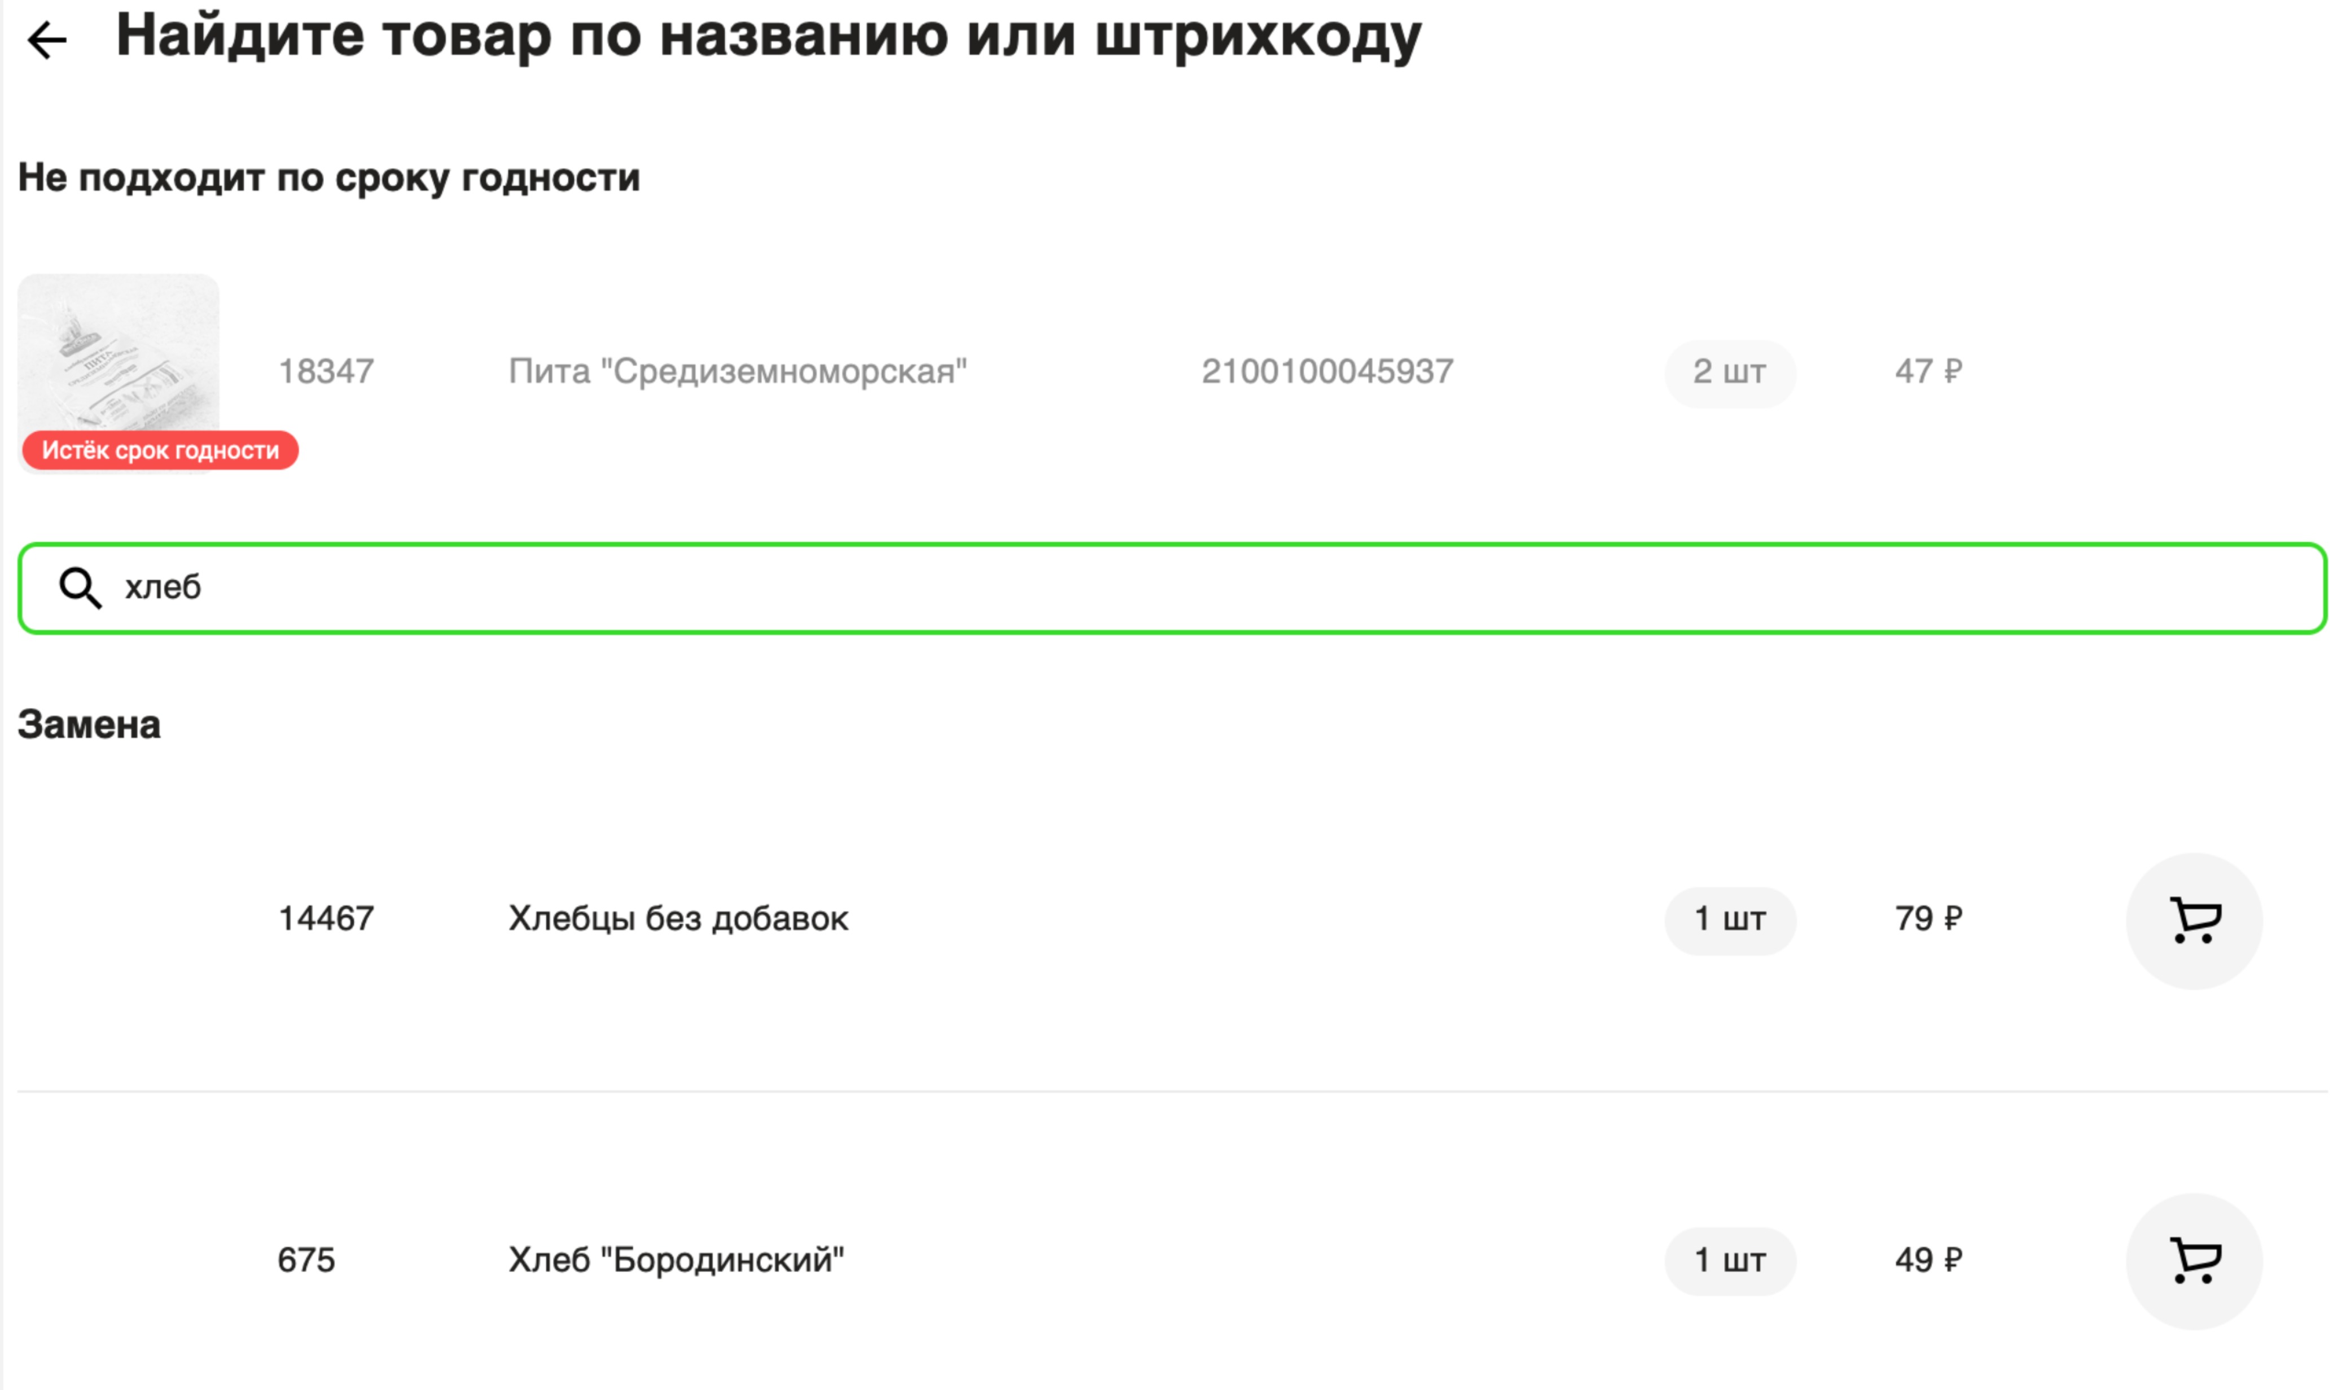Click product code 675

(305, 1260)
